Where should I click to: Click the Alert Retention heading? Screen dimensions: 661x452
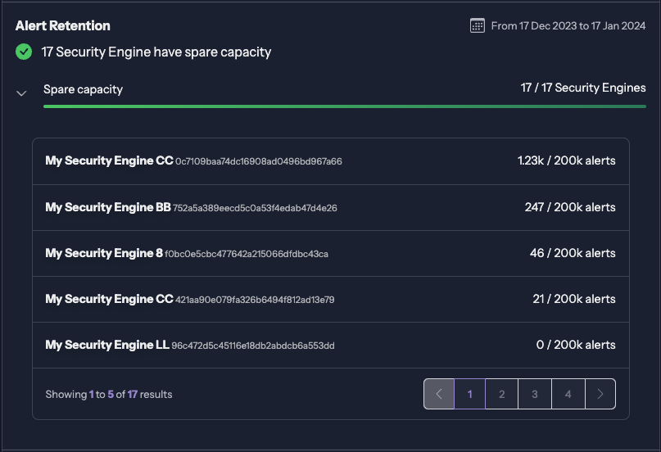click(x=63, y=26)
